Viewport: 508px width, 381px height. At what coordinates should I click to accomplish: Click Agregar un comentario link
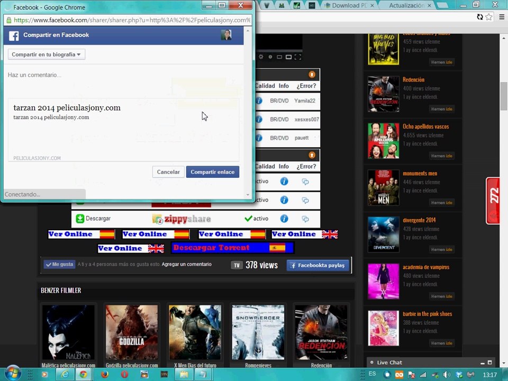pyautogui.click(x=187, y=265)
